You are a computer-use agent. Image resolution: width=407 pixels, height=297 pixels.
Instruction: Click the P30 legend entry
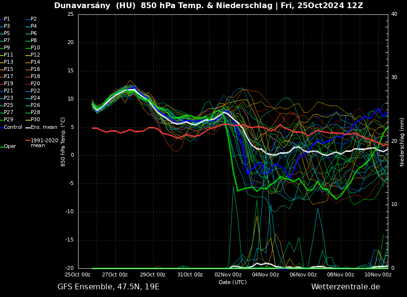coord(35,120)
